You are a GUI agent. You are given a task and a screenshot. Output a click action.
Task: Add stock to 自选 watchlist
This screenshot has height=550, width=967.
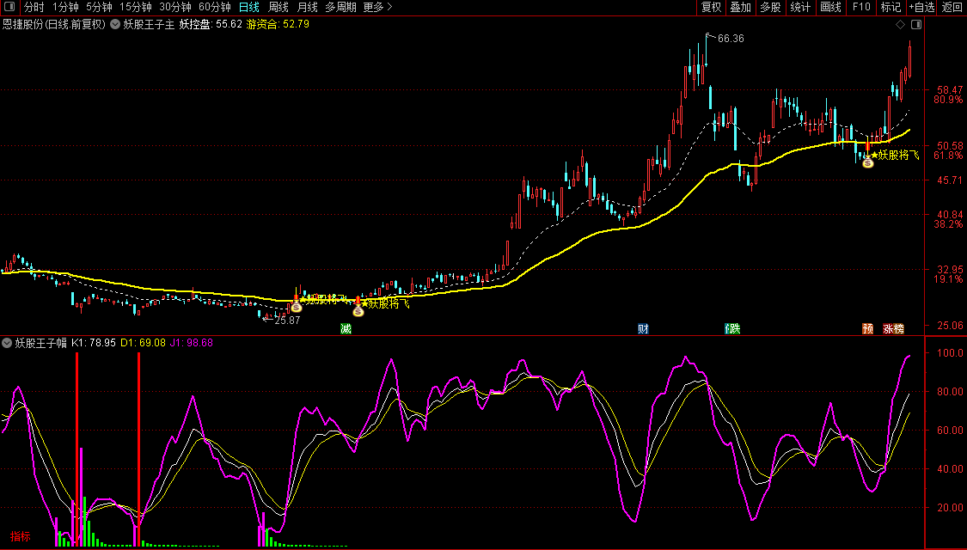pos(921,8)
